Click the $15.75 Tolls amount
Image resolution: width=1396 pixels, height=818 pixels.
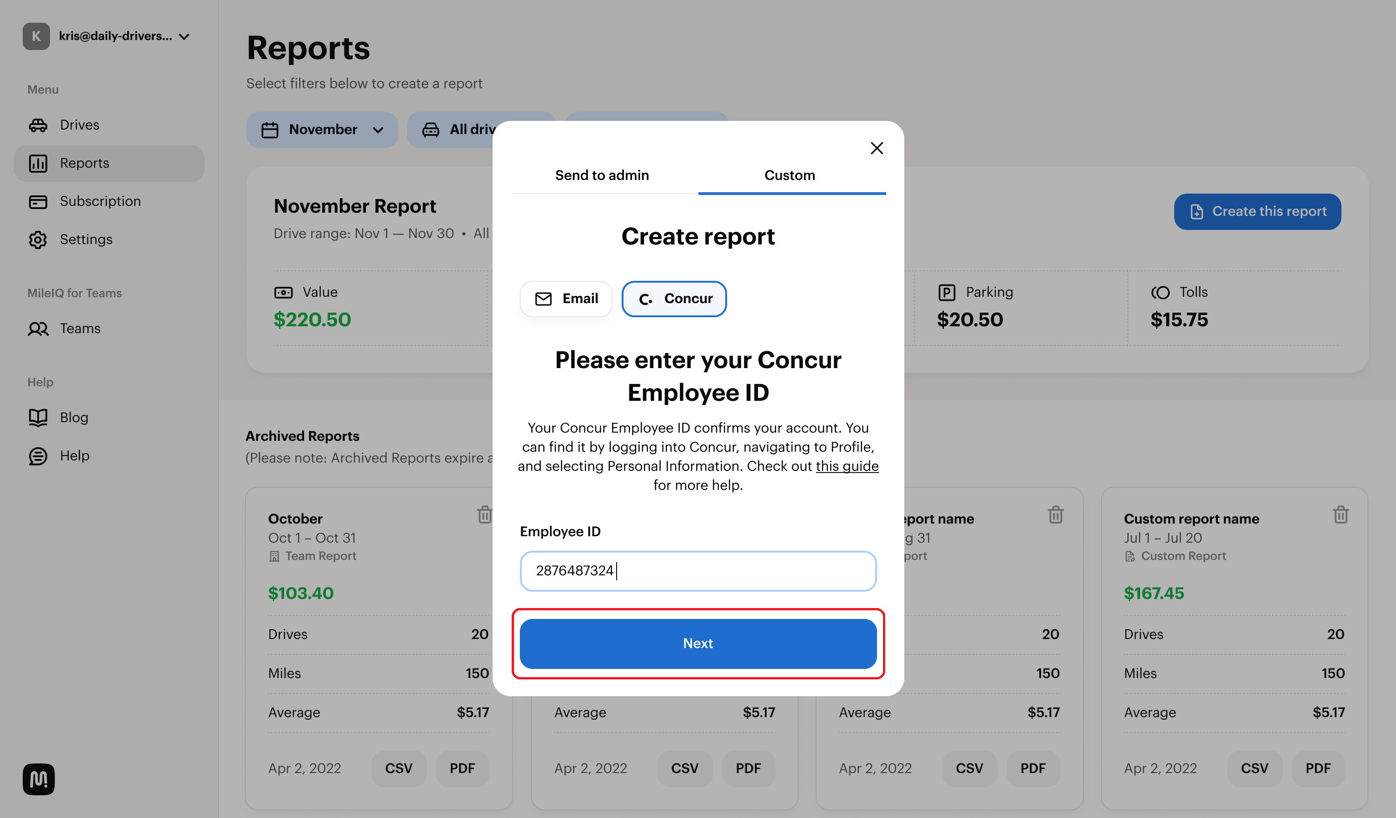(x=1179, y=319)
